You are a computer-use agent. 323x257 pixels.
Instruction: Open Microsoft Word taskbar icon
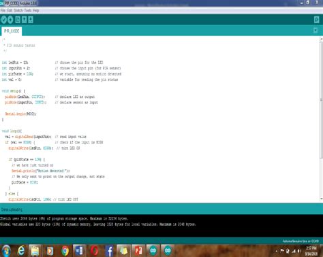point(79,251)
